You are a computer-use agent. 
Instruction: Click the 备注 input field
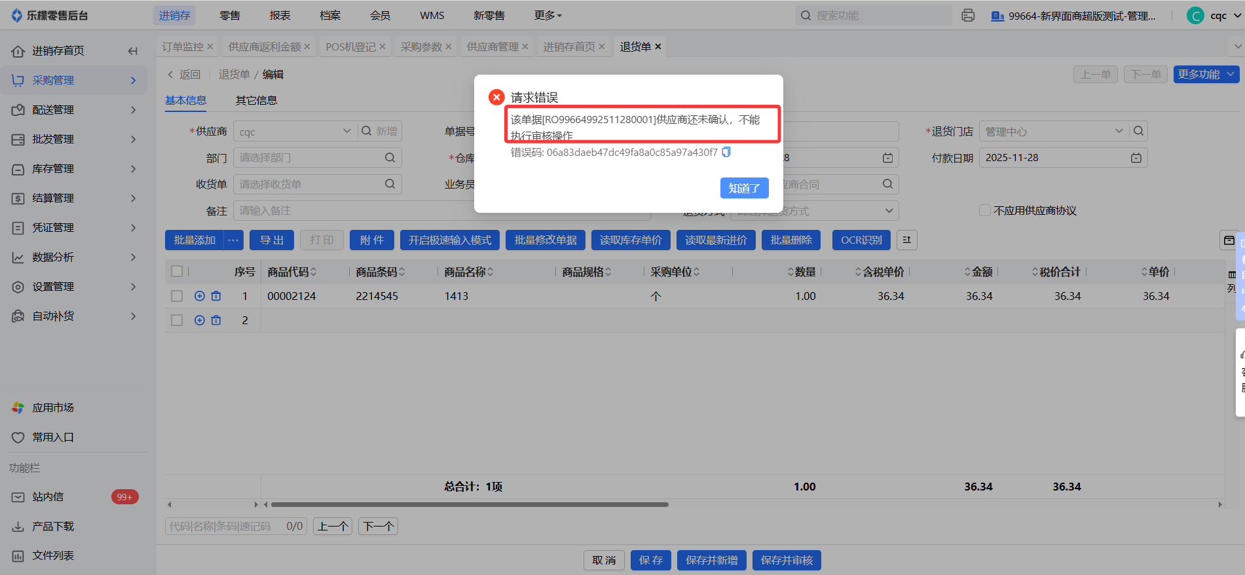tap(441, 210)
